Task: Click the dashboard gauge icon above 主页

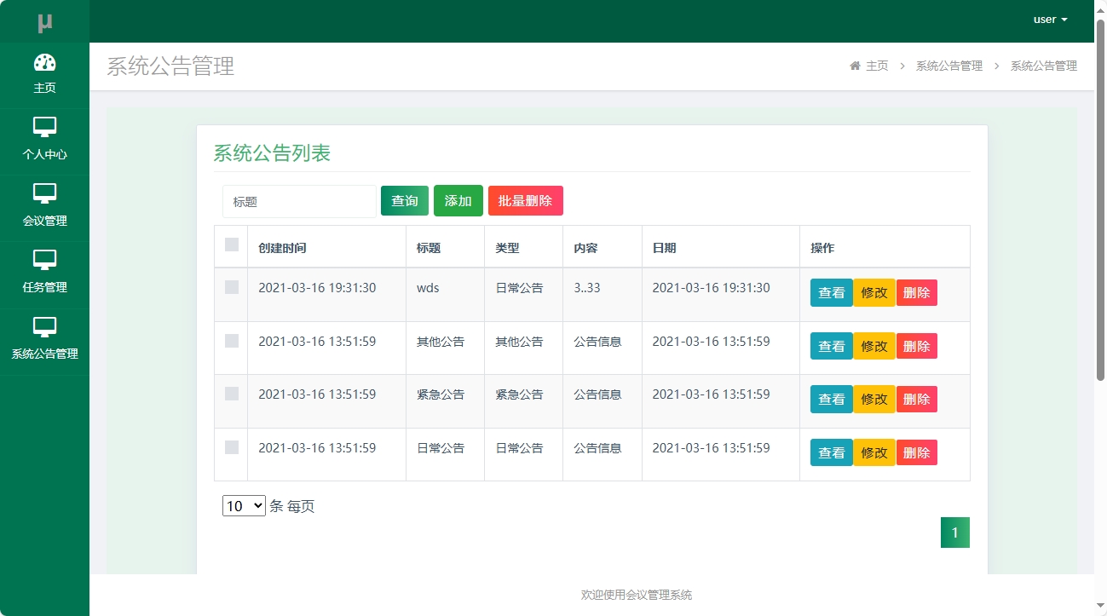Action: tap(44, 63)
